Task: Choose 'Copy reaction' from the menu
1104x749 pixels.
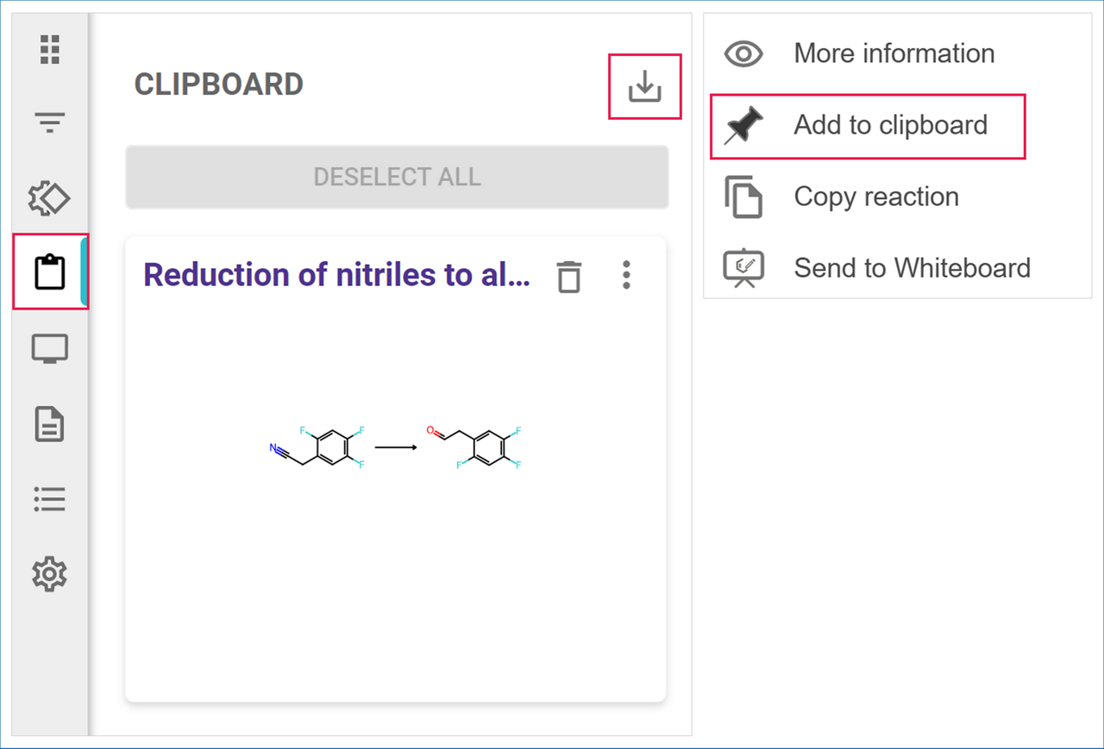Action: click(x=875, y=197)
